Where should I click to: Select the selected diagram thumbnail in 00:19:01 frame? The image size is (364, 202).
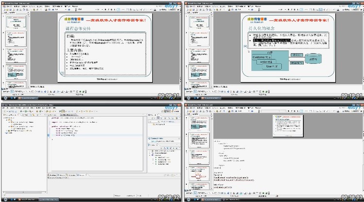pos(199,72)
